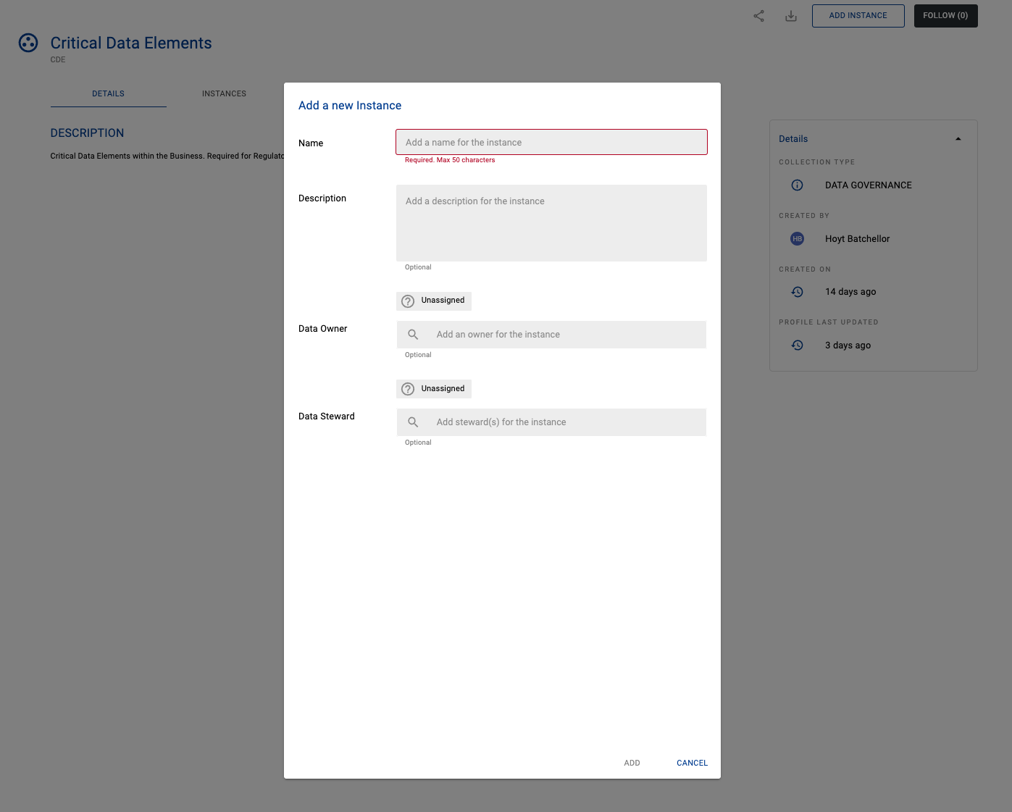This screenshot has height=812, width=1012.
Task: Click the HB avatar for Hoyt Batchellor
Action: (x=797, y=238)
